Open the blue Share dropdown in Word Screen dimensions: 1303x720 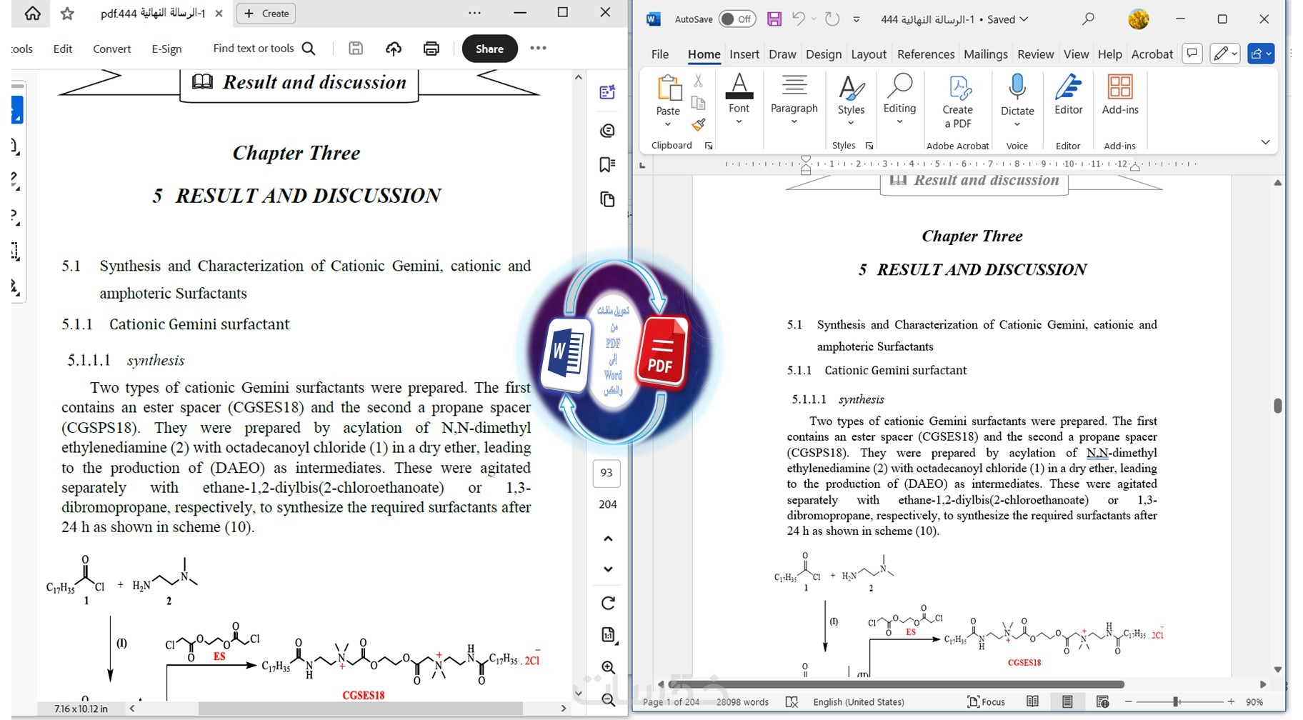(x=1261, y=54)
